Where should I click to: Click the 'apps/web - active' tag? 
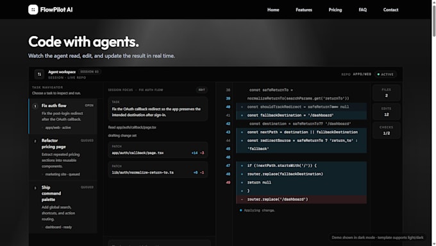[x=58, y=128]
